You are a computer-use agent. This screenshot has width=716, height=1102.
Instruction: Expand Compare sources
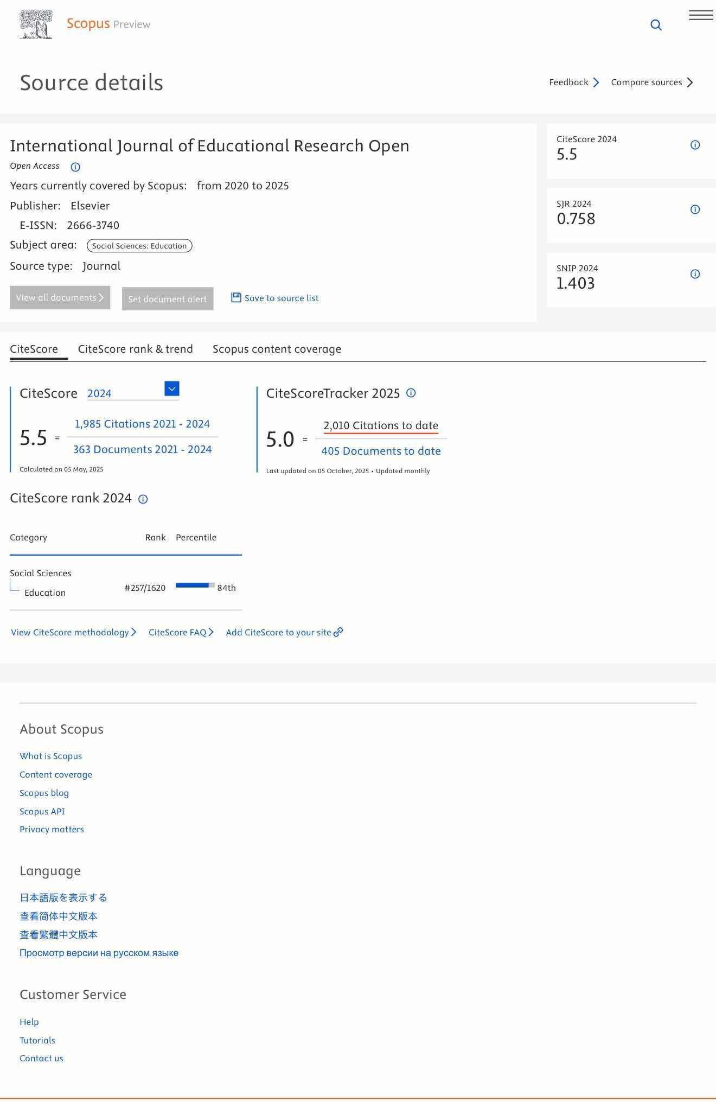point(652,82)
